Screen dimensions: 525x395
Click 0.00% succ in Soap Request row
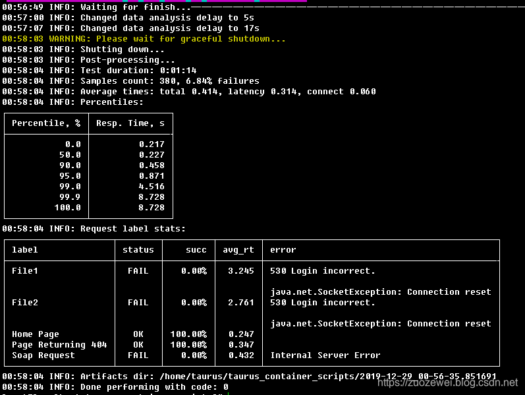click(194, 355)
